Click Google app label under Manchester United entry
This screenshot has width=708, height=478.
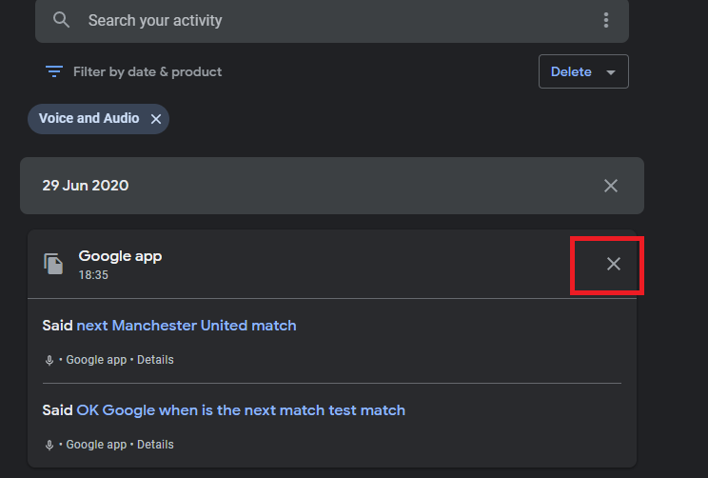tap(96, 360)
